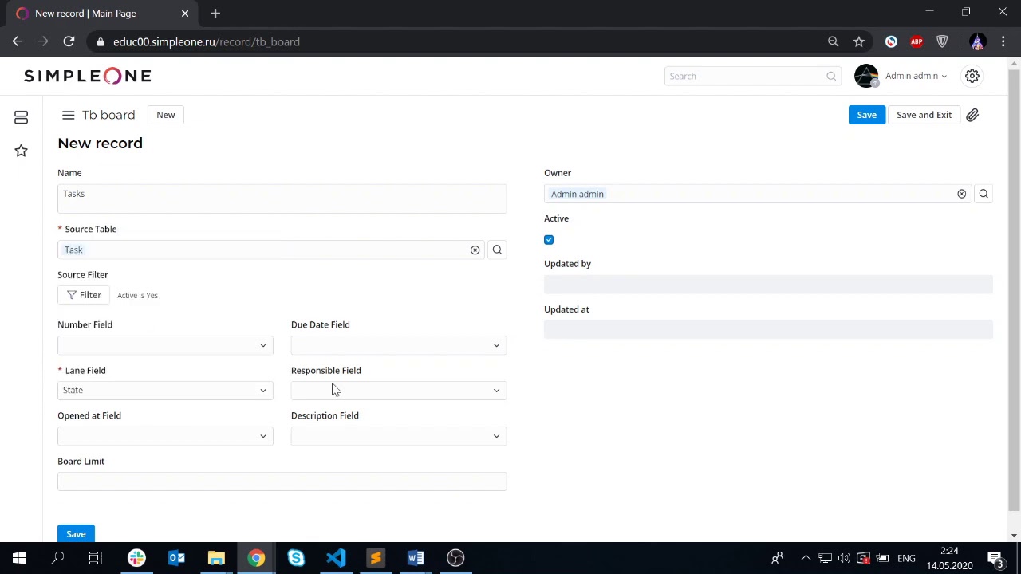Open favorites star in left sidebar
The height and width of the screenshot is (574, 1021).
22,151
